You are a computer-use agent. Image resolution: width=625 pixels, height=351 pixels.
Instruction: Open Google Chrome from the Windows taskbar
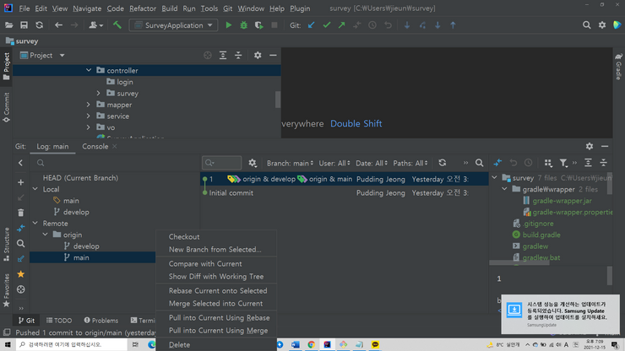point(312,344)
